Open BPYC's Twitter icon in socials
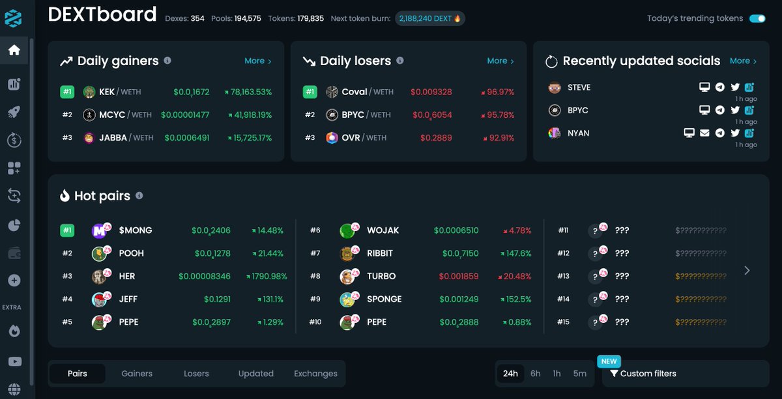 coord(735,110)
